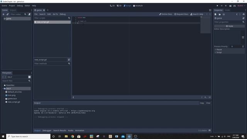Select the Inspector tab
This screenshot has height=139, width=247.
(218, 10)
